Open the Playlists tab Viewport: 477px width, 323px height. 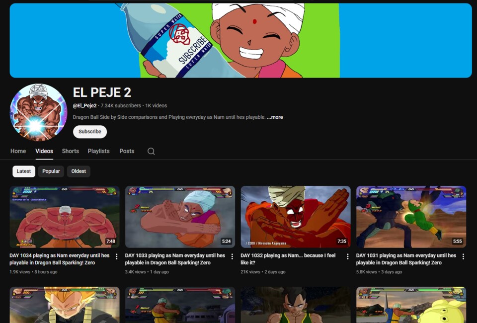pyautogui.click(x=98, y=151)
